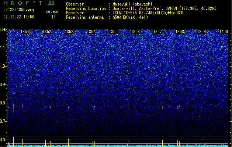Click the meteor count value 13
Image resolution: width=232 pixels, height=147 pixels.
[53, 17]
